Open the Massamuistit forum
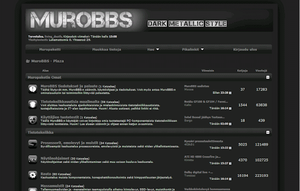This screenshot has width=300, height=191. (52, 186)
